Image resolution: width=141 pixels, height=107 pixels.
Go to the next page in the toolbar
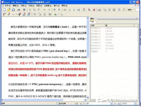pos(74,10)
